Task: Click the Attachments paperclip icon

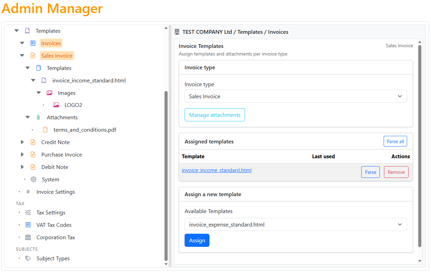Action: [38, 117]
